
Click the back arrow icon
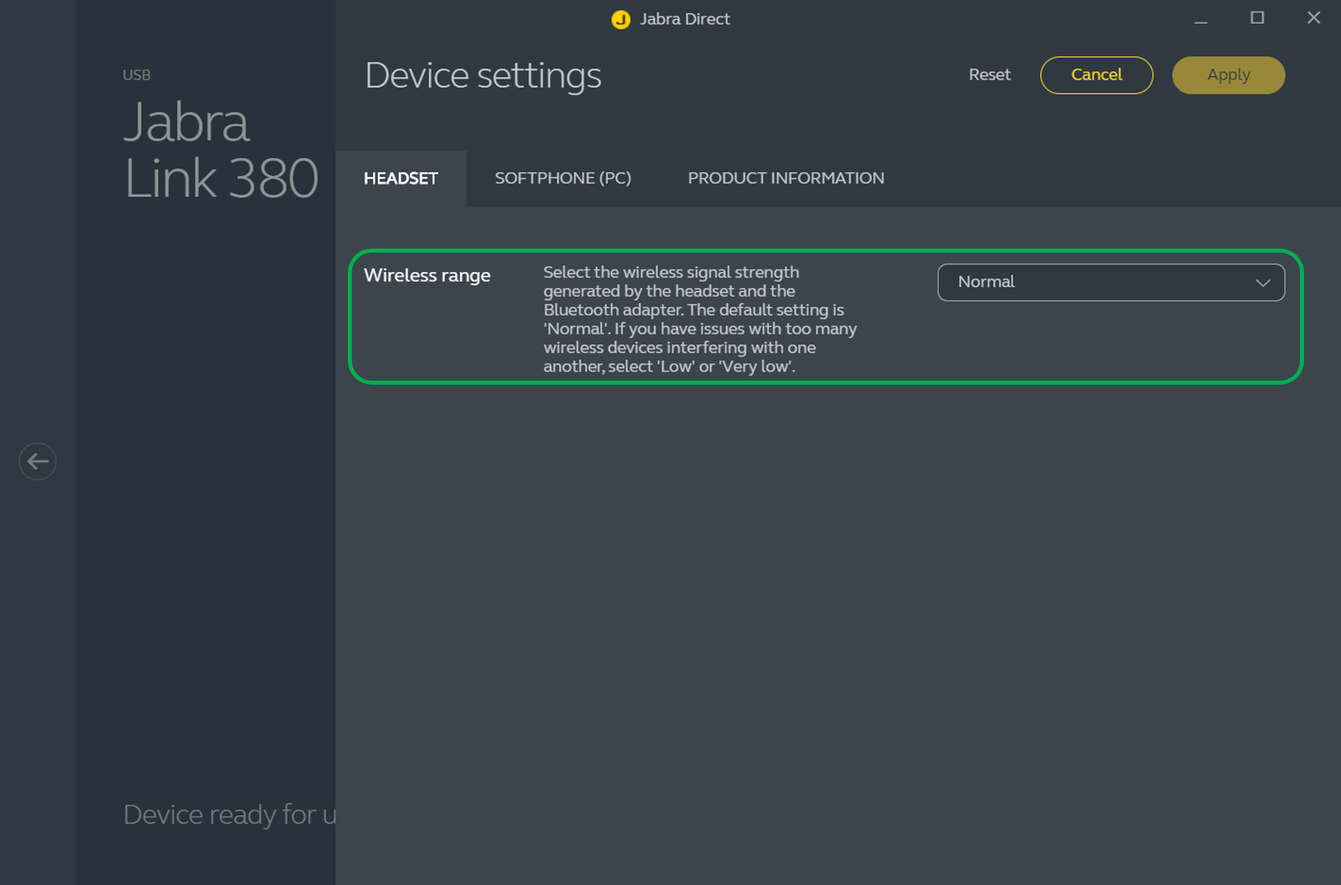(x=38, y=461)
